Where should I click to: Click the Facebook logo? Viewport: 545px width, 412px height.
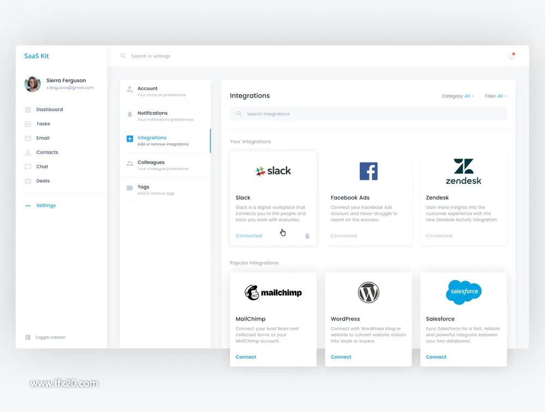coord(368,171)
